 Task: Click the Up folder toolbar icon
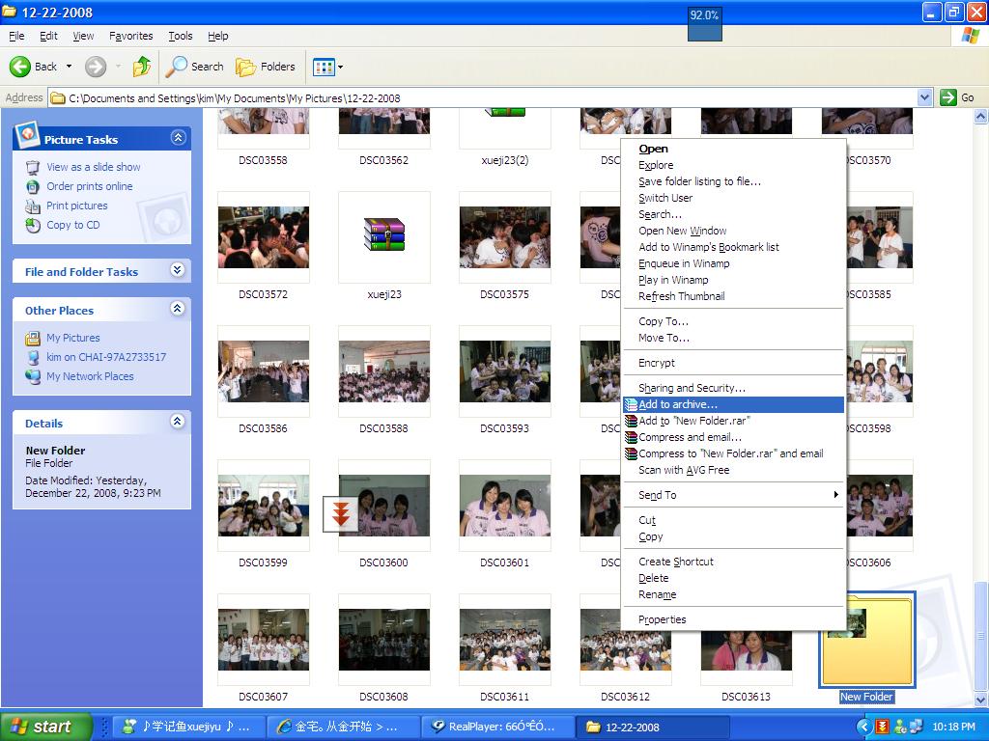[x=142, y=67]
